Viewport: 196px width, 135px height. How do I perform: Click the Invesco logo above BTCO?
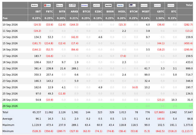coord(84,5)
